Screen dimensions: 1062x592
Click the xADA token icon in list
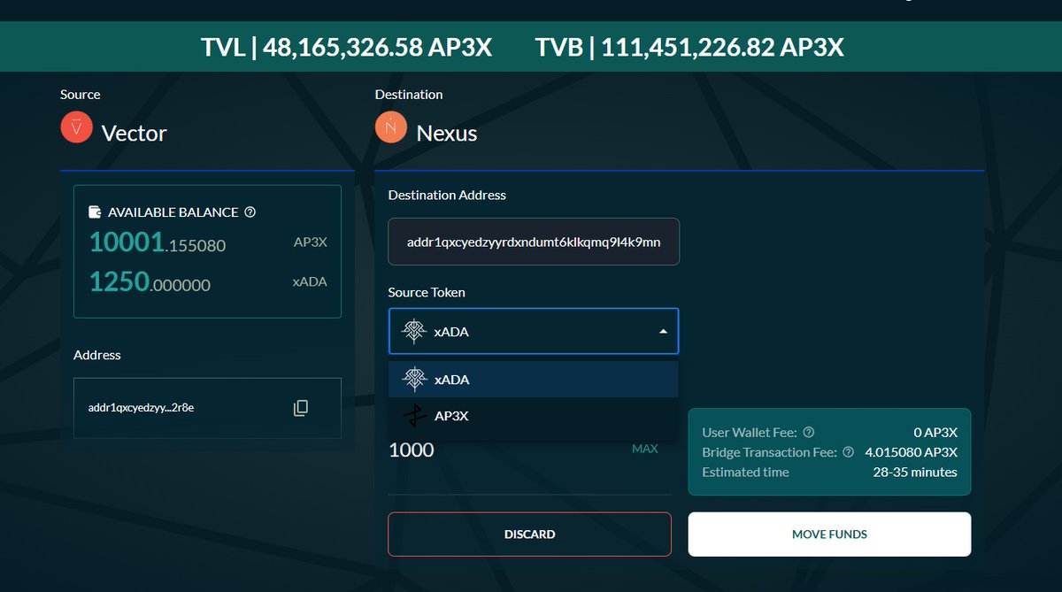tap(414, 380)
